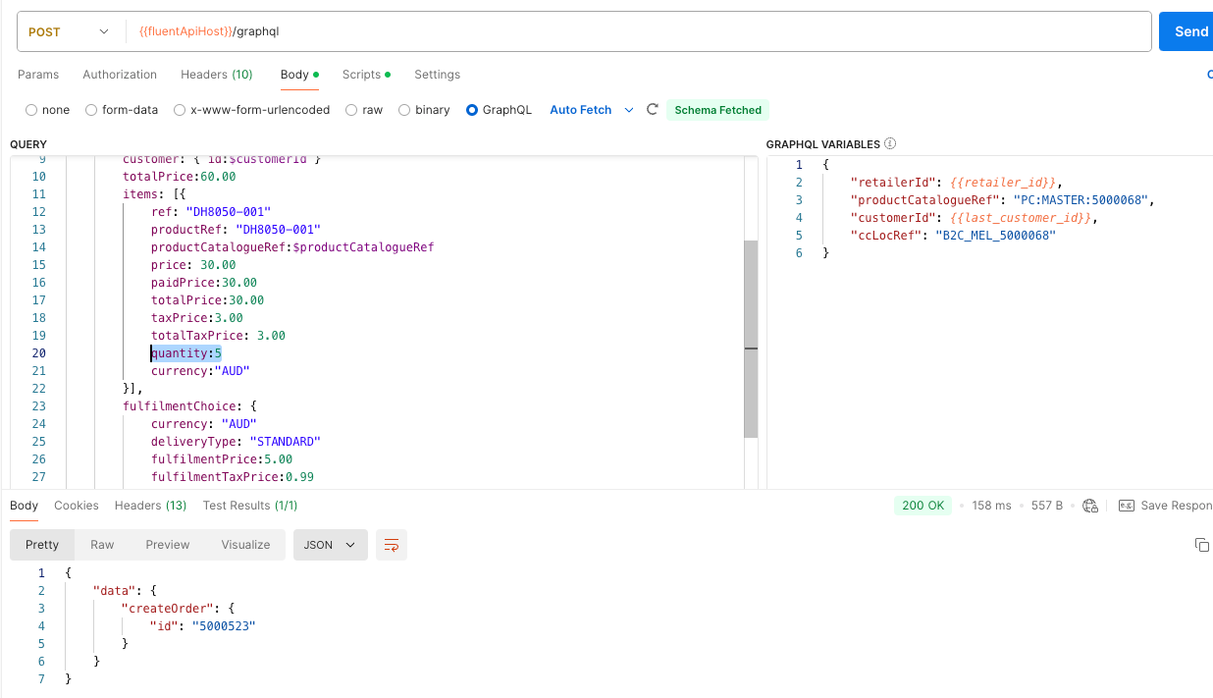Click the Save Response icon
The width and height of the screenshot is (1213, 698).
(1127, 506)
